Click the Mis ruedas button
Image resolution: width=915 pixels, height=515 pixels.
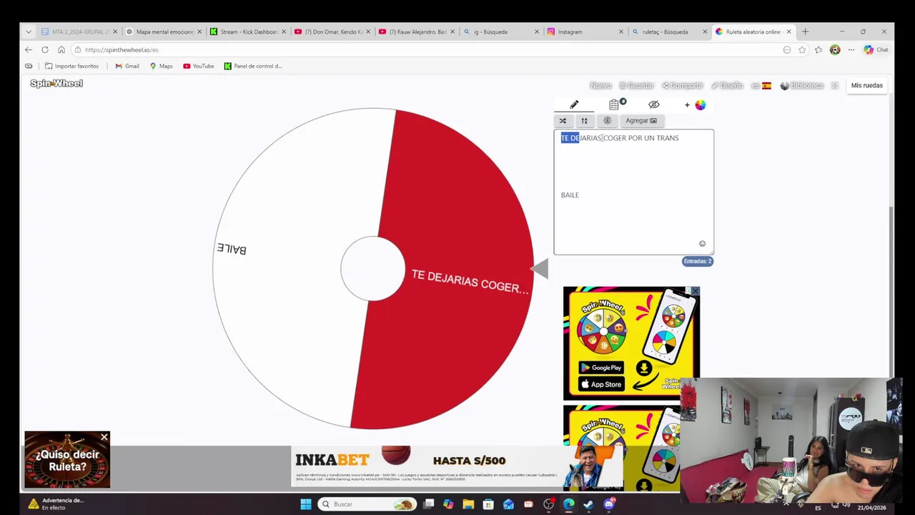click(x=866, y=85)
